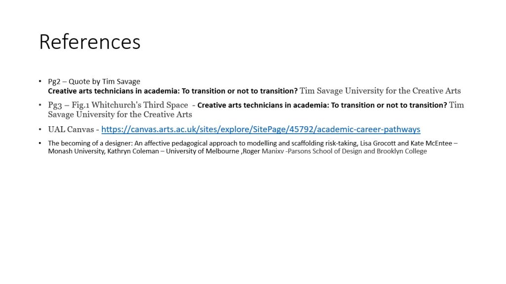Image resolution: width=506 pixels, height=284 pixels.
Task: Click 'Parsons School of Design and Brooklyn College'
Action: pyautogui.click(x=357, y=151)
